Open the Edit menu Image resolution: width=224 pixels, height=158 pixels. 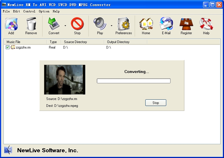[x=17, y=11]
